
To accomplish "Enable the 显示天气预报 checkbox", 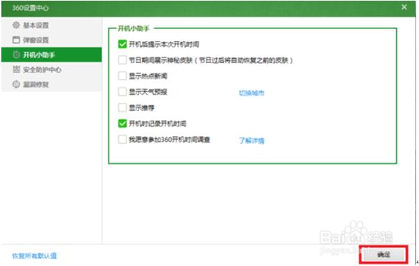I will (122, 92).
